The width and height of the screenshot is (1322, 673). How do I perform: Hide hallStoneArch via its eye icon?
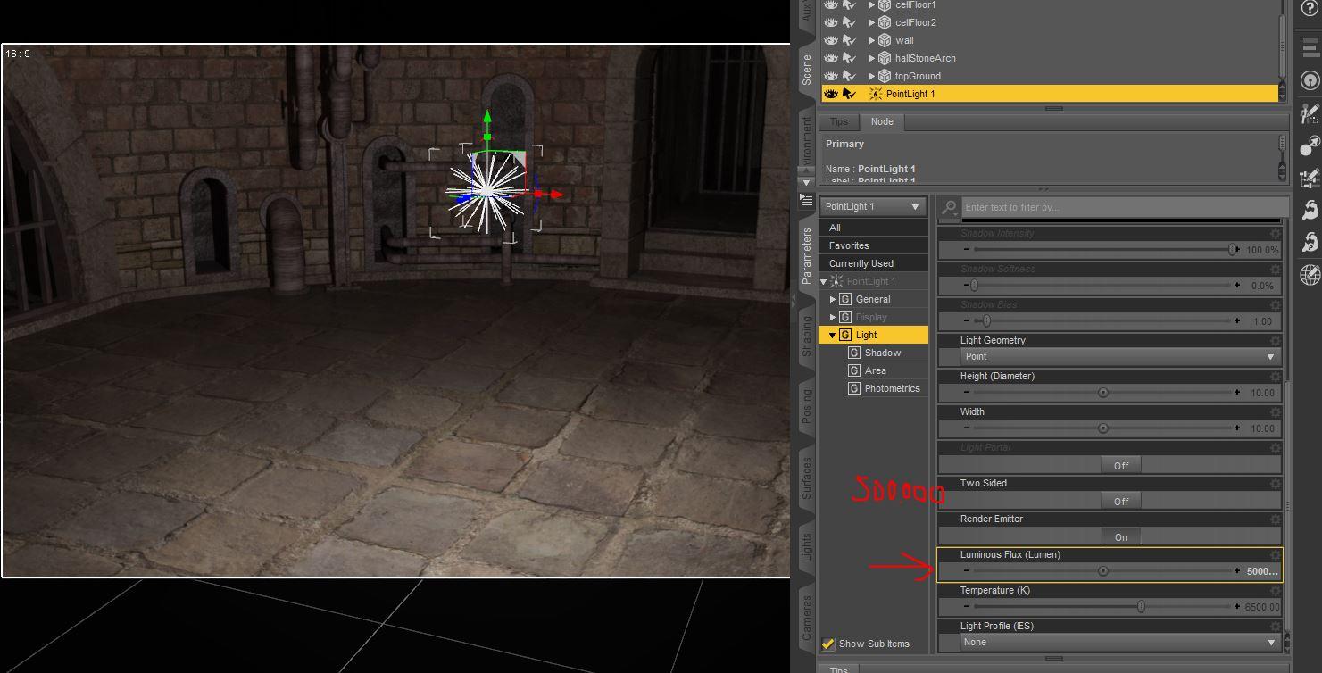coord(831,58)
